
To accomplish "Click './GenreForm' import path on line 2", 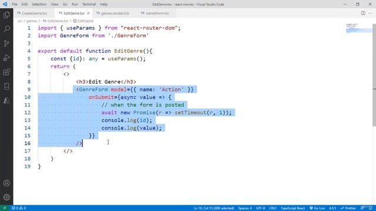I will tap(128, 36).
